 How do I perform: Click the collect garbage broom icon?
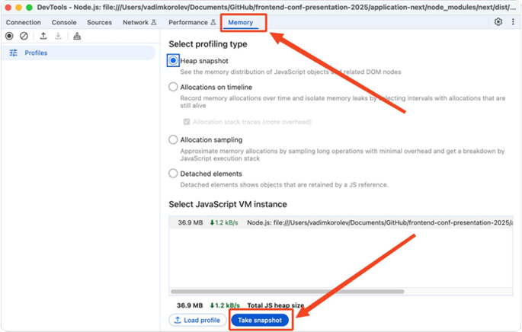point(77,36)
